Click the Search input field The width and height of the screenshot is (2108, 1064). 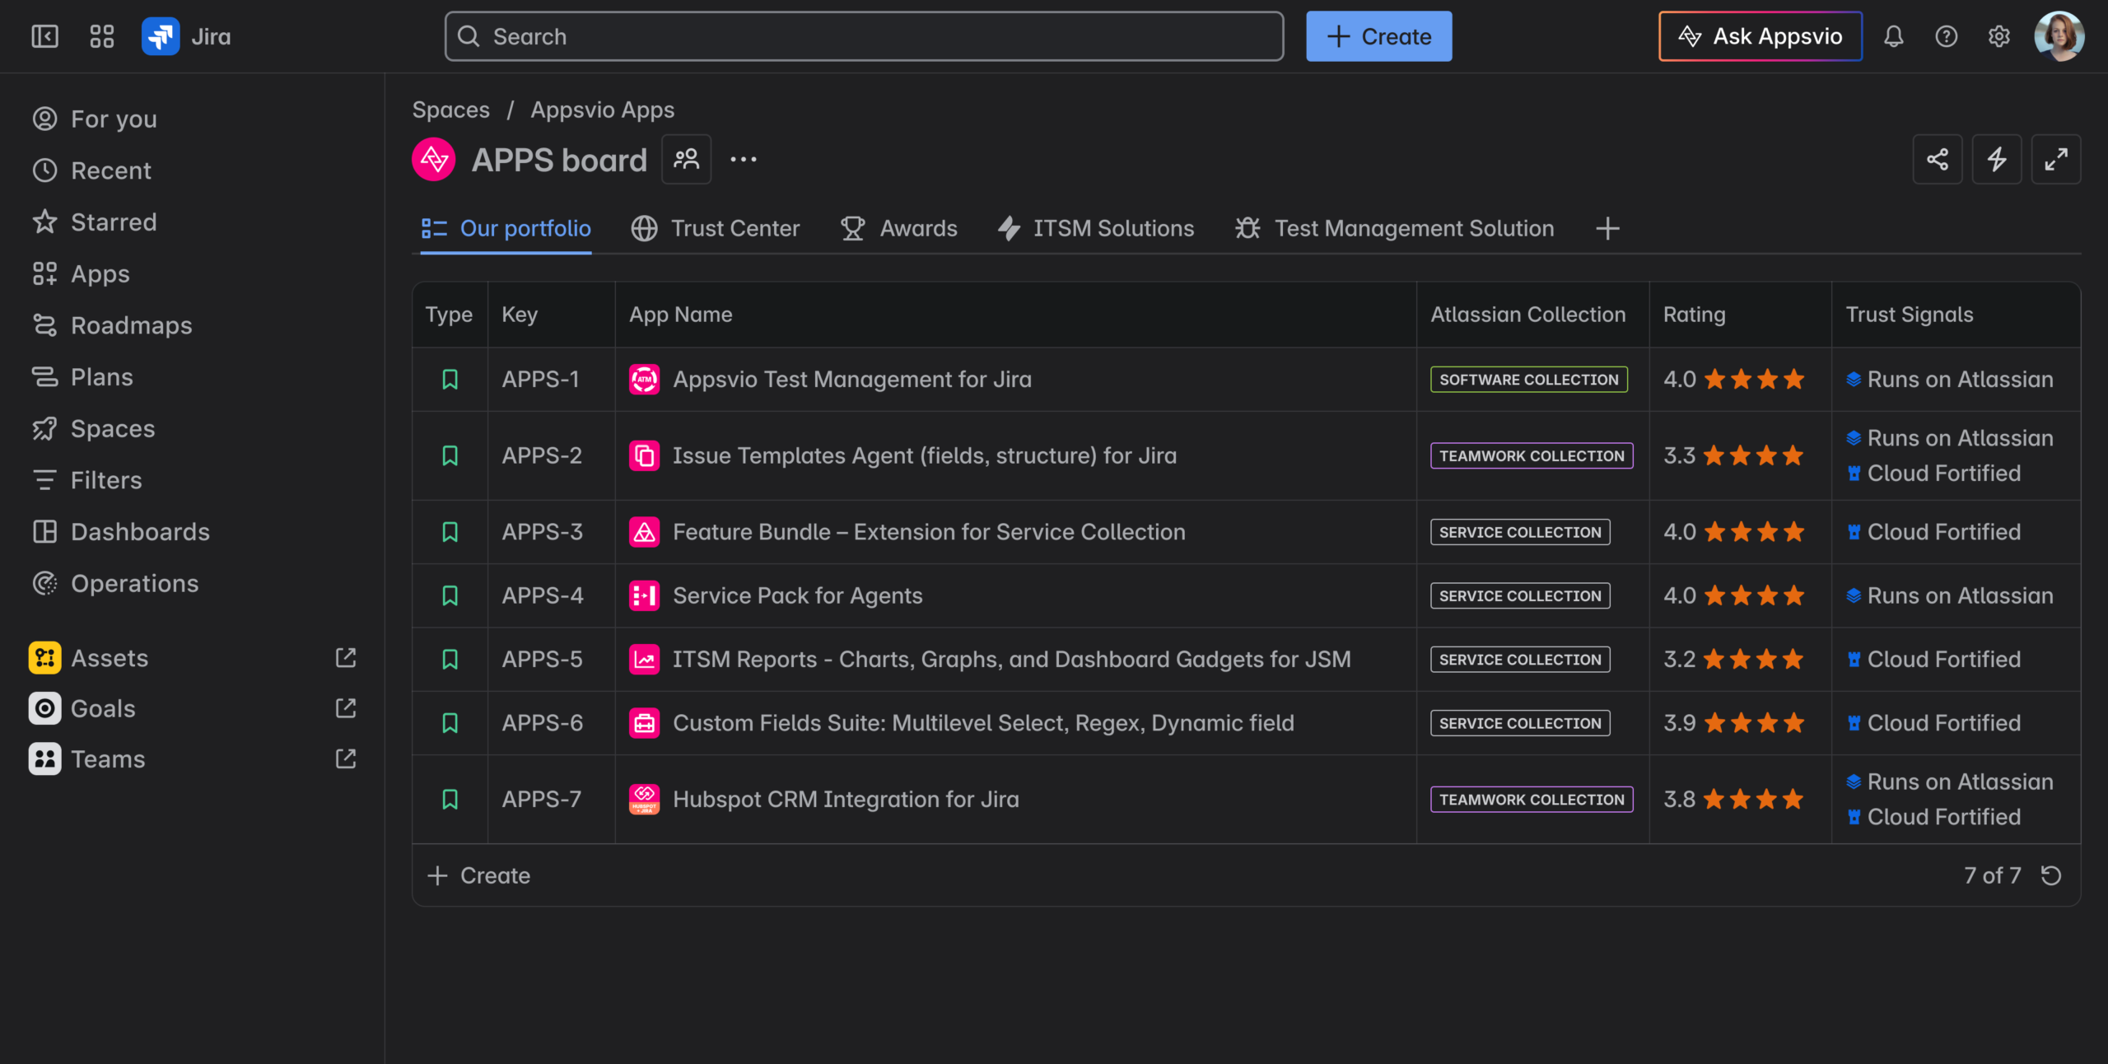[x=864, y=36]
